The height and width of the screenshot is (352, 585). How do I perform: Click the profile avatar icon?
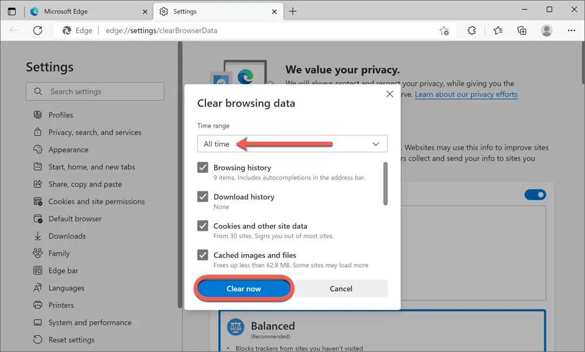point(546,30)
